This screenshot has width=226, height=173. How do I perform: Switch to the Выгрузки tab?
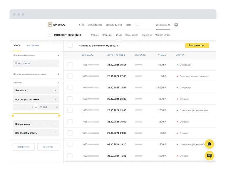(x=33, y=46)
